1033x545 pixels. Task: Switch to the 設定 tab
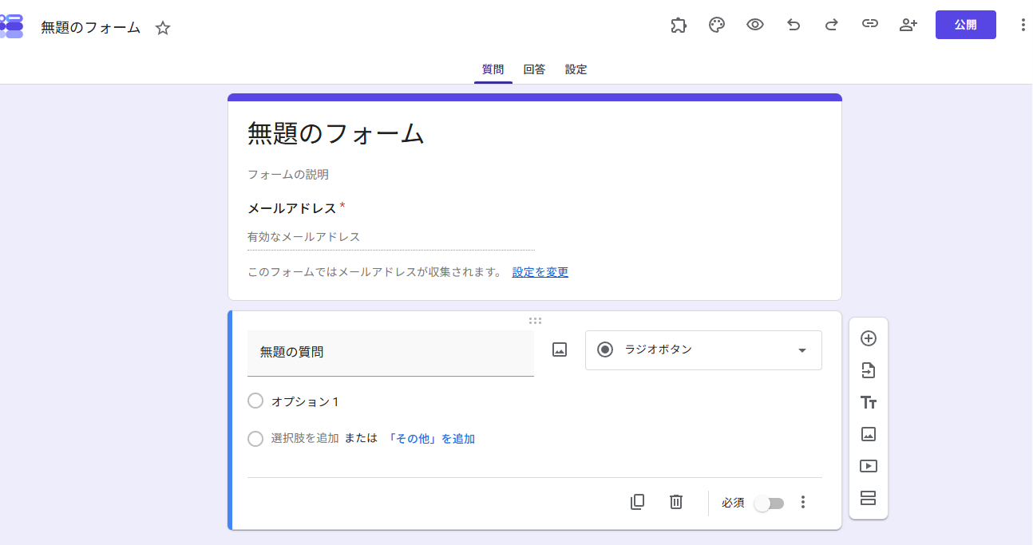coord(576,69)
